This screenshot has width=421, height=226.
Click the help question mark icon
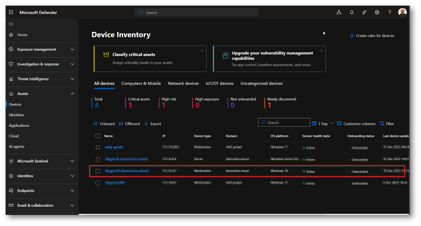point(390,12)
